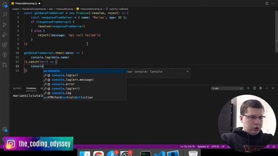Close the terminal panel
This screenshot has height=156, width=278.
(273, 88)
